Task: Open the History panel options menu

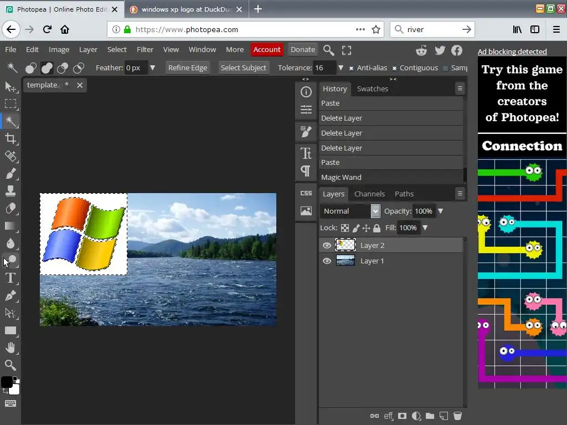Action: [460, 88]
